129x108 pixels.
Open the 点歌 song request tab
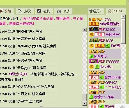pos(25,11)
